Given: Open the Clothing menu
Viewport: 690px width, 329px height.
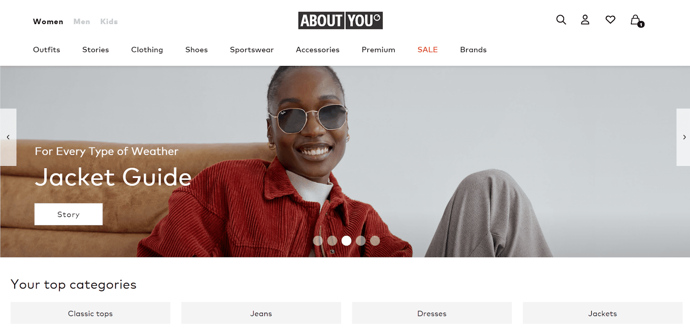Looking at the screenshot, I should (147, 50).
